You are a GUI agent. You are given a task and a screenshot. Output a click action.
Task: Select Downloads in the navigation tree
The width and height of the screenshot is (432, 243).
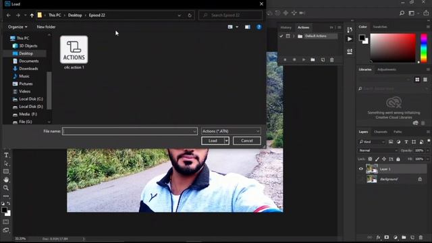[28, 69]
